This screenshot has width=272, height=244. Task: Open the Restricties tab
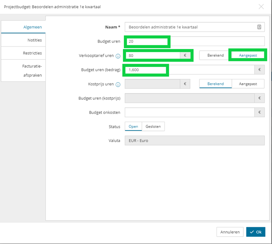[23, 53]
